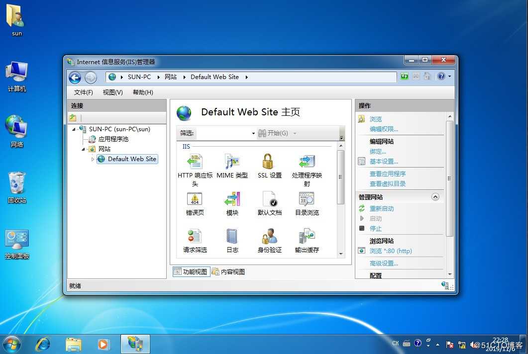The width and height of the screenshot is (528, 354).
Task: Click the green refresh page icon
Action: pos(405,77)
